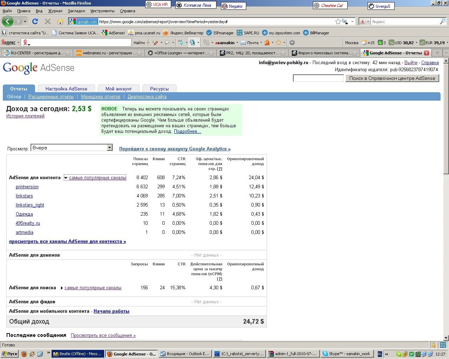Image resolution: width=449 pixels, height=359 pixels.
Task: Open the Просмотр period dropdown showing Вчера
Action: coord(109,148)
